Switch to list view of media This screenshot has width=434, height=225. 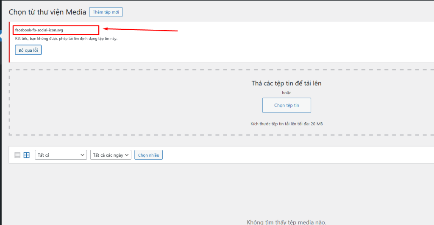tap(17, 155)
